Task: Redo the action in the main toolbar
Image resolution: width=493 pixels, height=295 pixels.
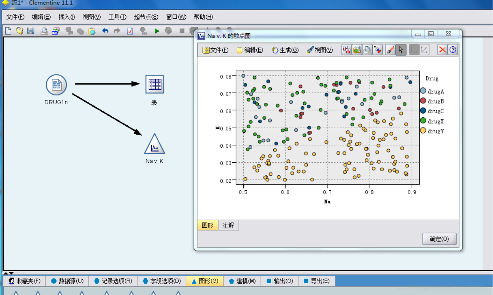Action: coord(117,31)
